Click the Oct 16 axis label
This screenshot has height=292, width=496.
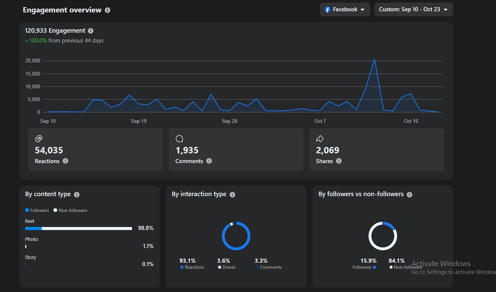coord(411,121)
